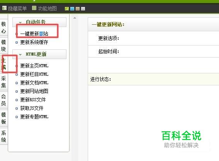The height and width of the screenshot is (161, 219).
Task: Switch to the 模块 side tab
Action: pyautogui.click(x=3, y=46)
